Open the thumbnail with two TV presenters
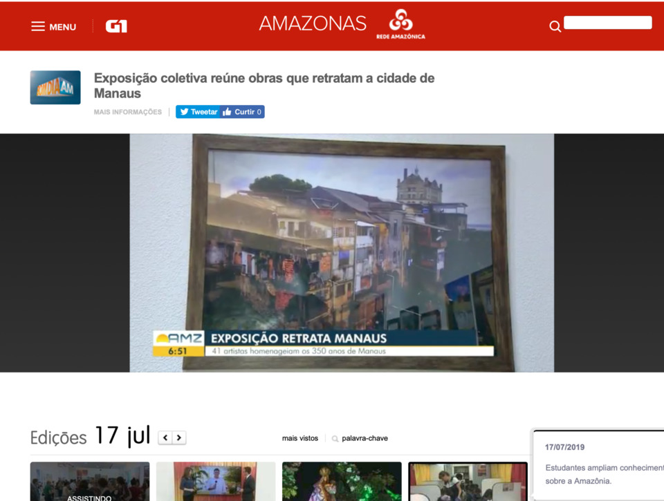664x501 pixels. [x=216, y=482]
